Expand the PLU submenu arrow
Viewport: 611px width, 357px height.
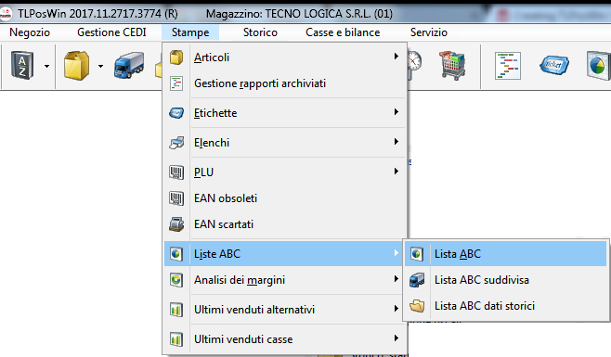click(396, 172)
